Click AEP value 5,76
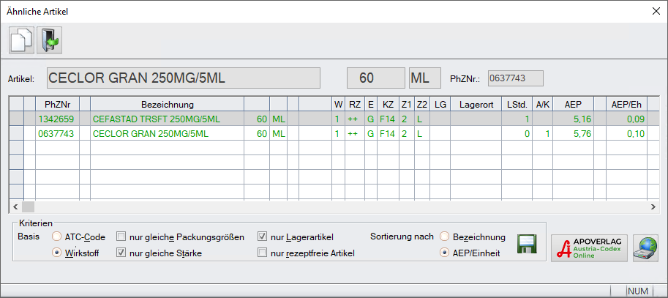This screenshot has width=668, height=298. 573,134
